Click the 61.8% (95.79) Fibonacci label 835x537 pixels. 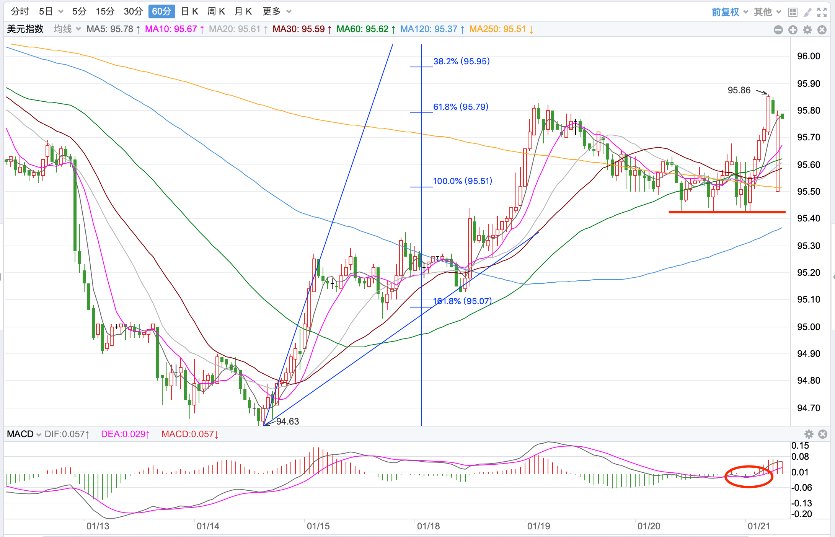pyautogui.click(x=460, y=107)
